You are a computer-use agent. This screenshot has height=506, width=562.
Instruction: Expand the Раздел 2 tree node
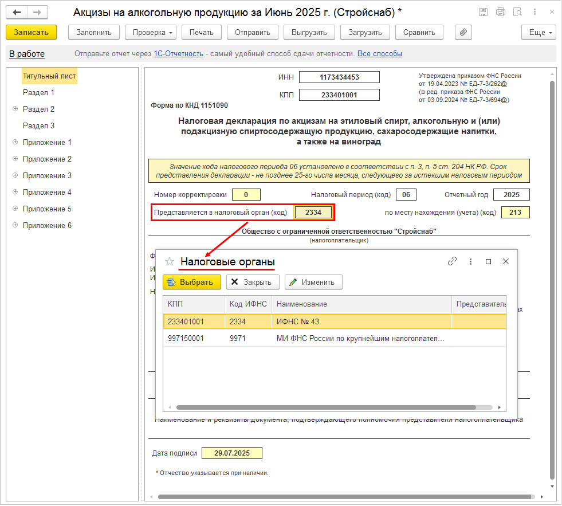tap(15, 109)
